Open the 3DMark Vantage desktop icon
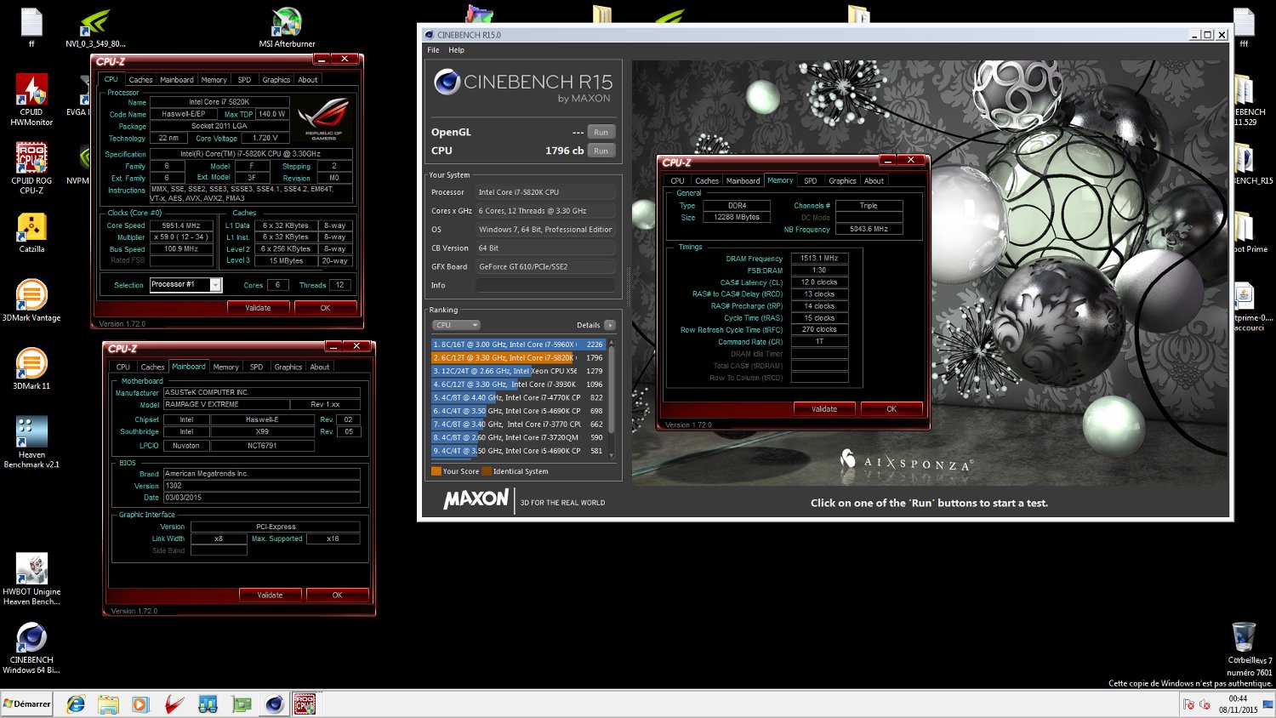This screenshot has width=1276, height=718. [31, 300]
